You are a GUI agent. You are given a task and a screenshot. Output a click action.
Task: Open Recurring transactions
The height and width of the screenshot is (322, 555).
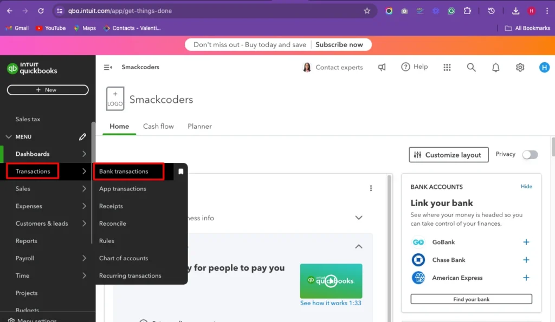point(130,275)
